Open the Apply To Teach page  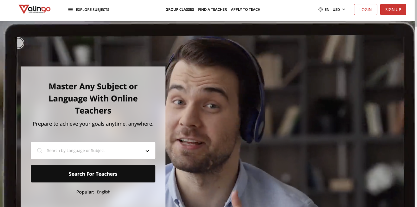click(x=246, y=9)
